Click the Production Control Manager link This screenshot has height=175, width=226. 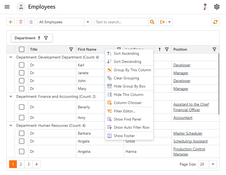[189, 152]
